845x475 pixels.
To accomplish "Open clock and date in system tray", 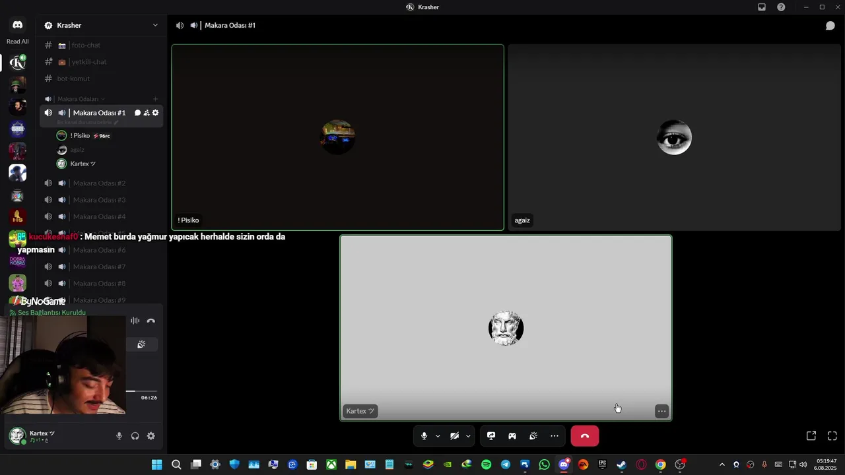I will coord(827,464).
